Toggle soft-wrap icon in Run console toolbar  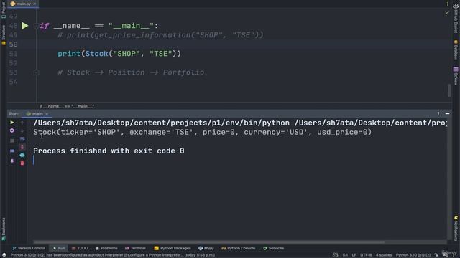[22, 138]
